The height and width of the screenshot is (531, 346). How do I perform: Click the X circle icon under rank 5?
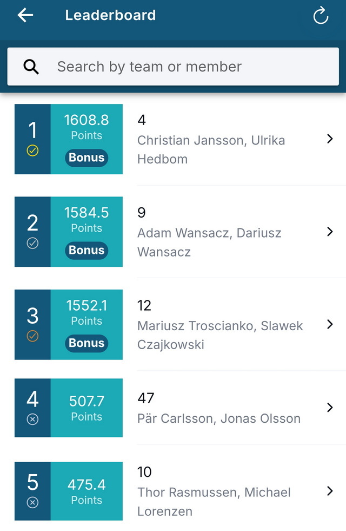pos(32,502)
